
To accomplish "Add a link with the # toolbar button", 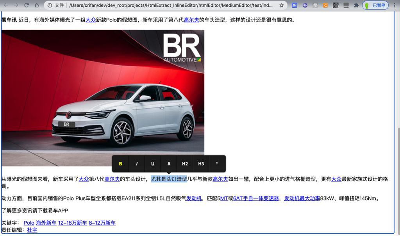I will 169,164.
